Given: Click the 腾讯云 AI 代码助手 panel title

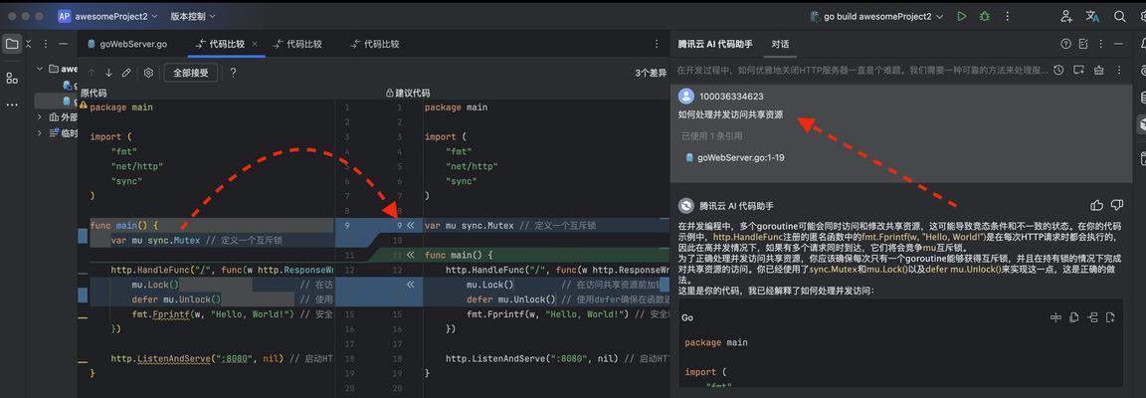Looking at the screenshot, I should click(714, 44).
